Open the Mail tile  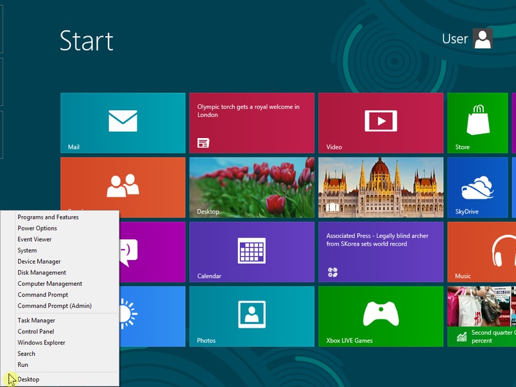123,123
